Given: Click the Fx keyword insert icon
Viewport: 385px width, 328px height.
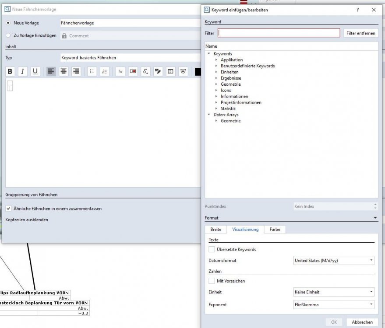Looking at the screenshot, I should (x=120, y=72).
